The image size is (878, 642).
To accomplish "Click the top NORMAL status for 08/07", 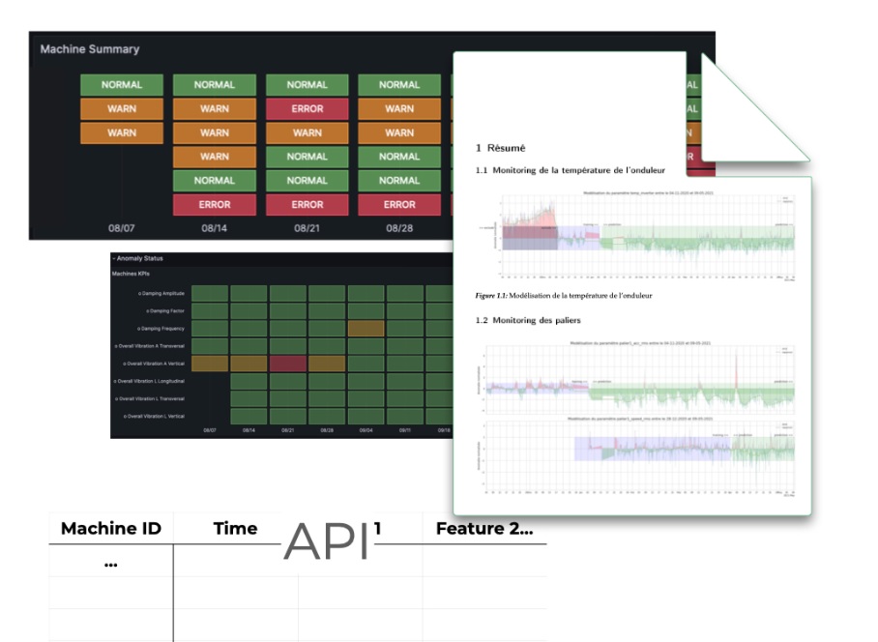I will coord(122,85).
